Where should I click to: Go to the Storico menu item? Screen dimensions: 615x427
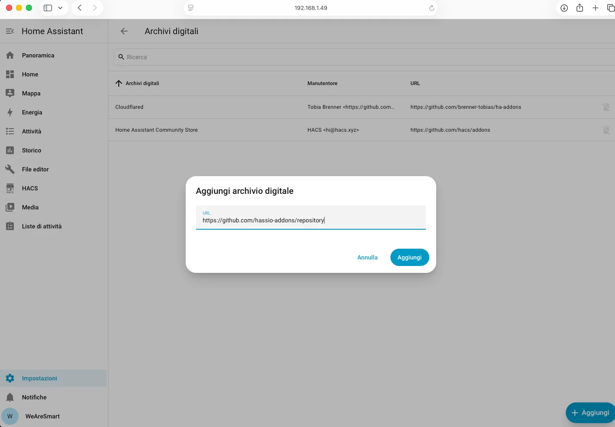[x=54, y=150]
